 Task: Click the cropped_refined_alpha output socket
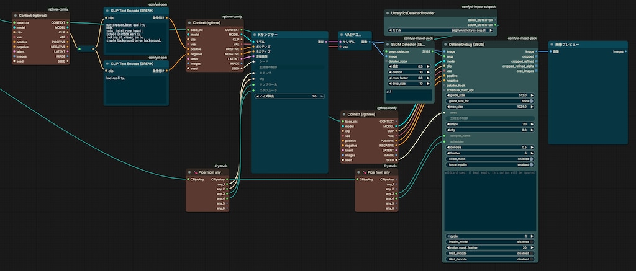(x=537, y=66)
